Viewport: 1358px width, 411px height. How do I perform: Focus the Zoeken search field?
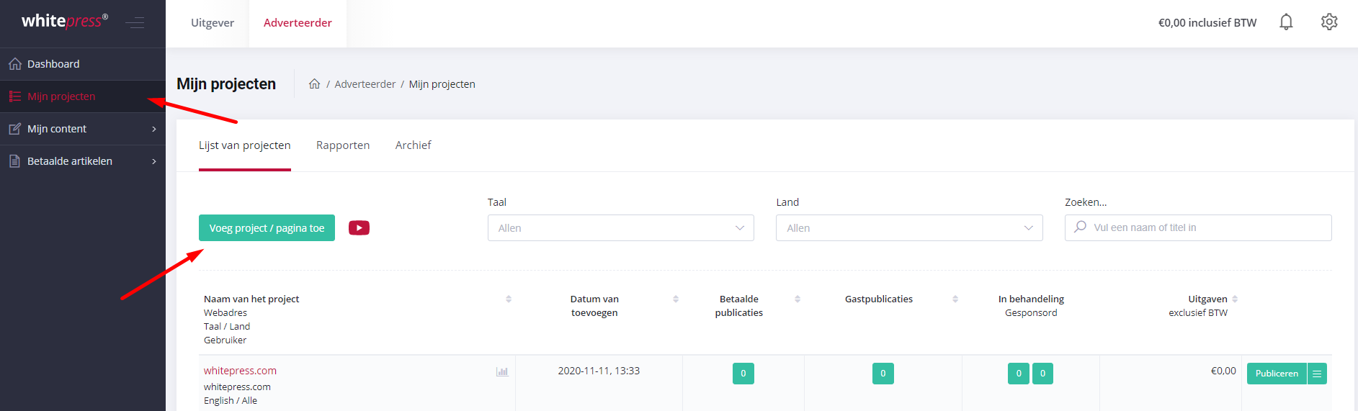pyautogui.click(x=1198, y=227)
